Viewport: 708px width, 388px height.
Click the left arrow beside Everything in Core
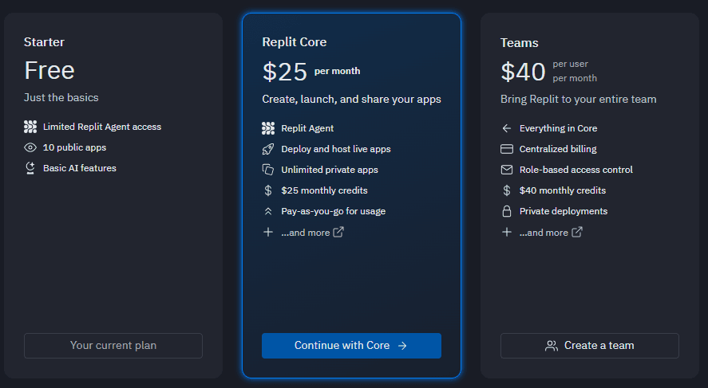click(x=506, y=128)
